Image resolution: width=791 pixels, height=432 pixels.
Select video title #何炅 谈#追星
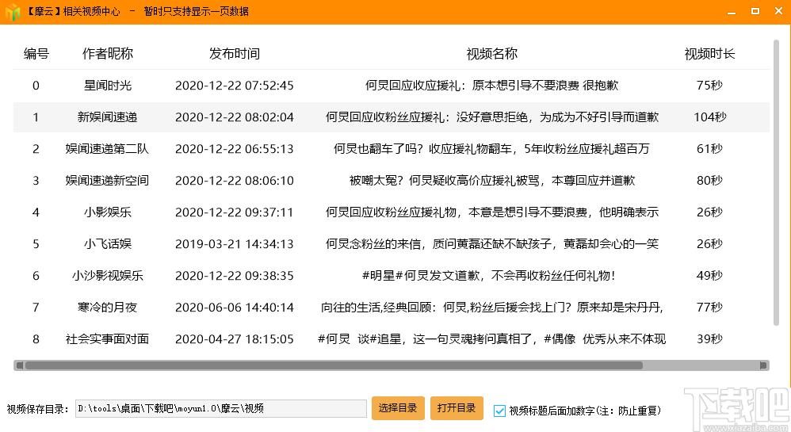pos(492,339)
